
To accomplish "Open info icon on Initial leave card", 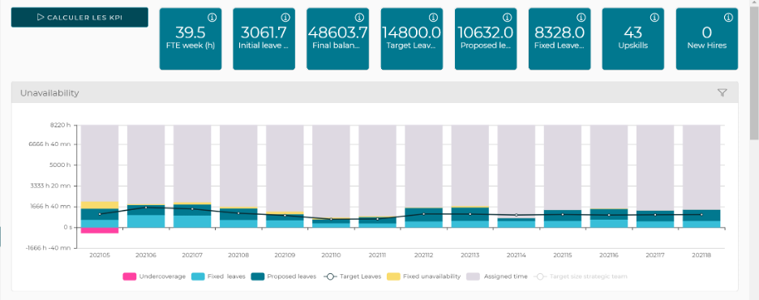I will pos(285,17).
